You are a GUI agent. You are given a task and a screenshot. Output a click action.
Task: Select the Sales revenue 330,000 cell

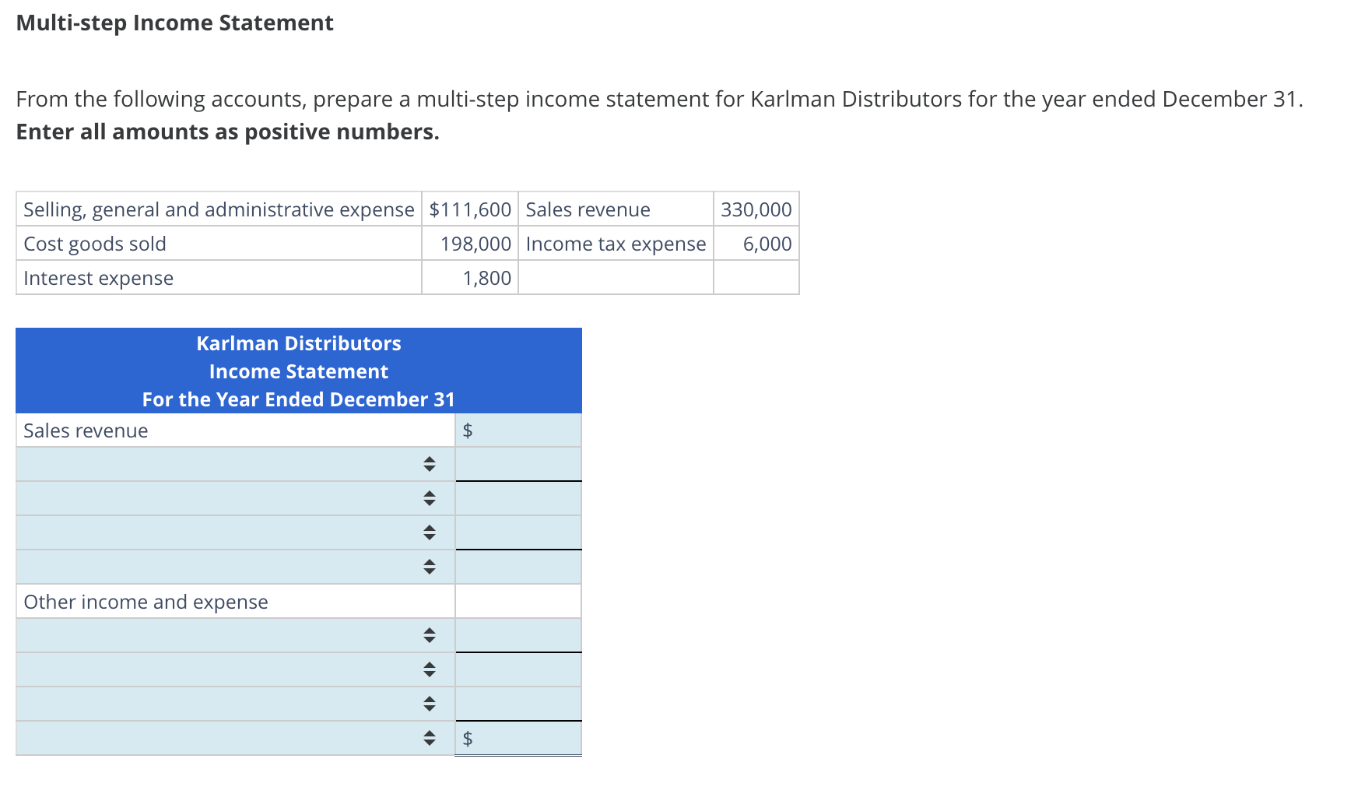coord(756,209)
